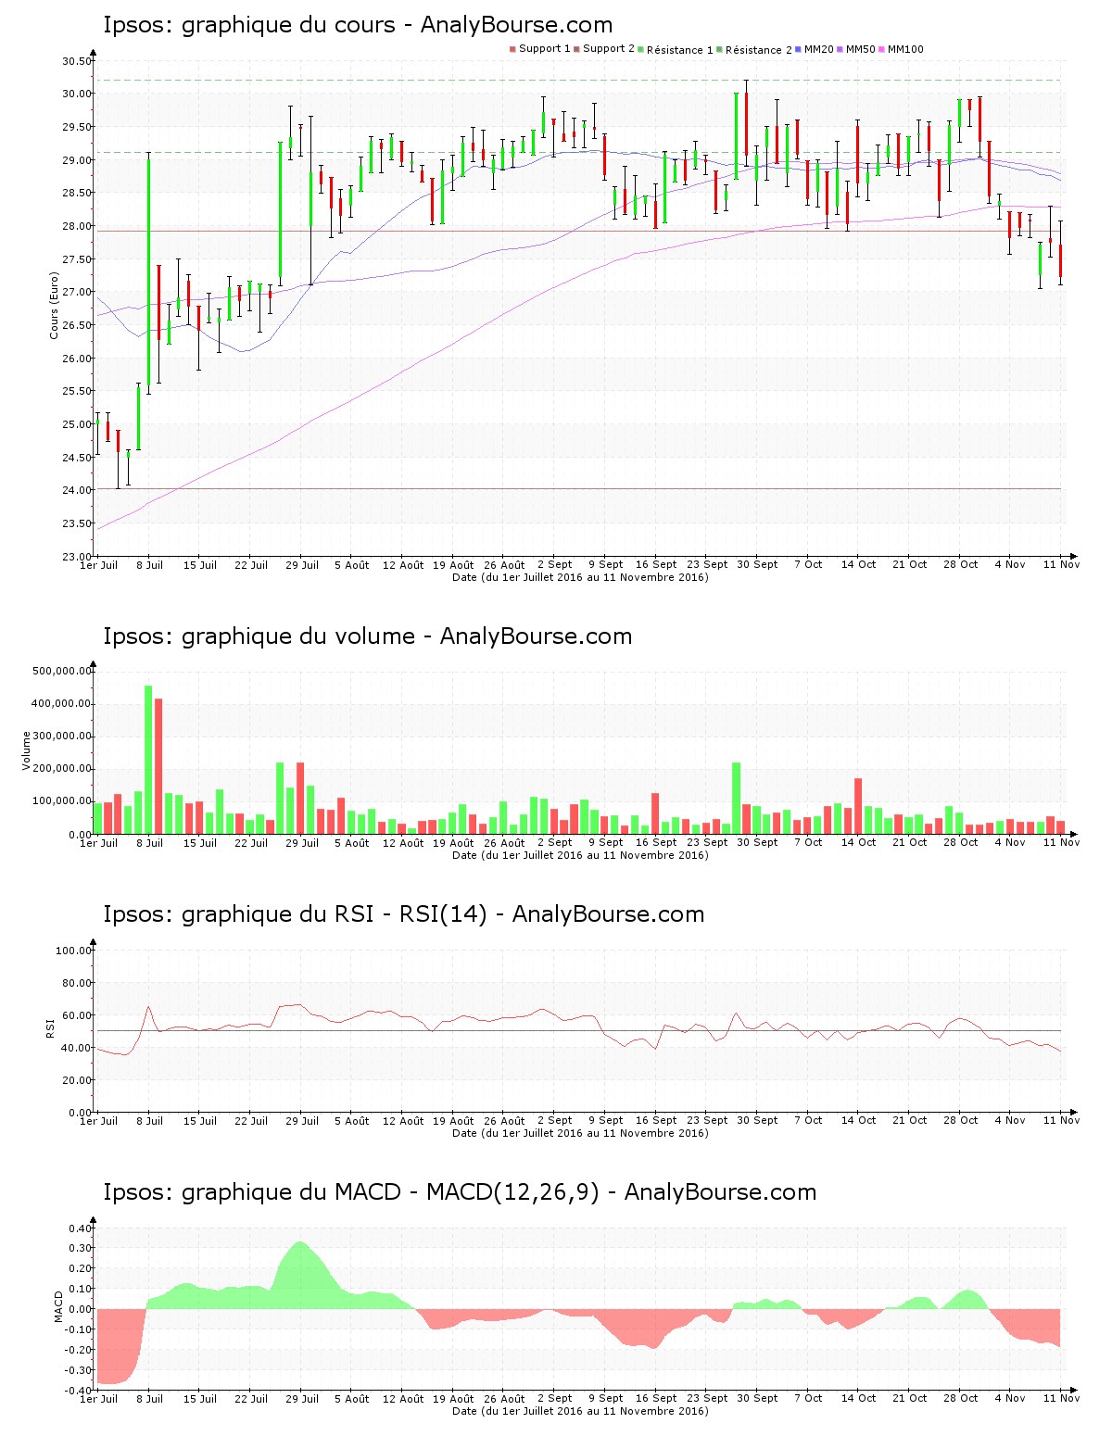
Task: Select the Résistance 2 legend label
Action: [759, 50]
